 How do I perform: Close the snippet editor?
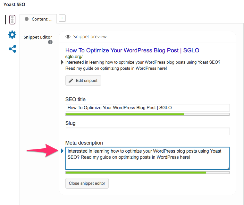coord(87,183)
